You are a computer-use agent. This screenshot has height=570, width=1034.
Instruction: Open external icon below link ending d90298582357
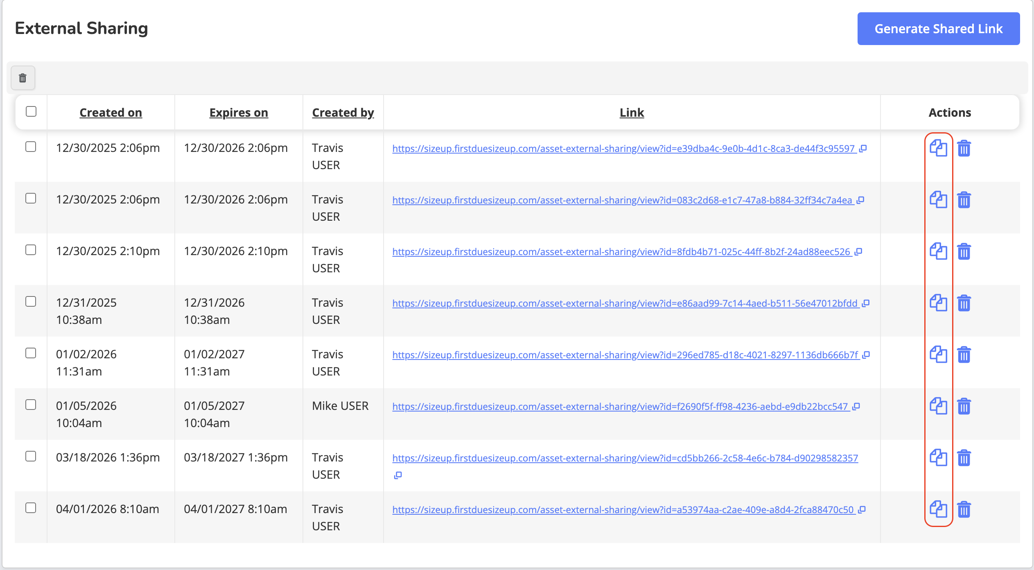398,475
